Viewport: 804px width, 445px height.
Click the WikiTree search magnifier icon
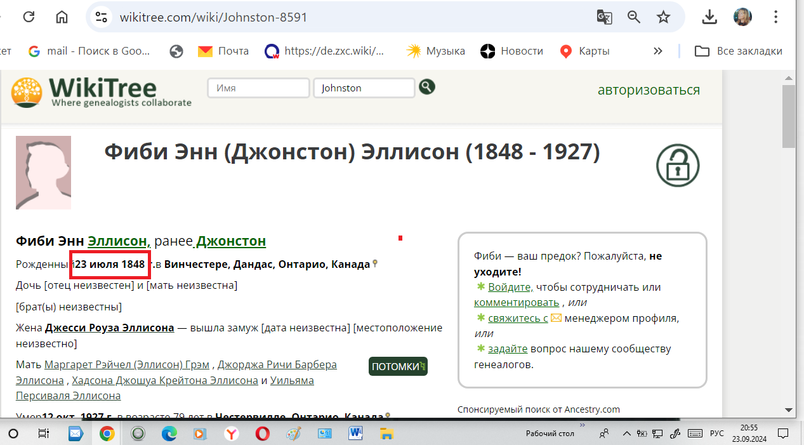426,87
